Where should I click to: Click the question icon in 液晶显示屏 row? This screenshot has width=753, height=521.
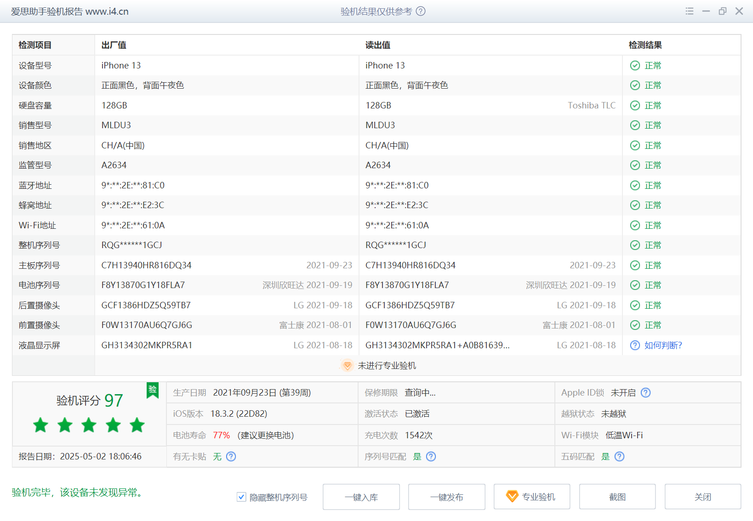tap(635, 345)
